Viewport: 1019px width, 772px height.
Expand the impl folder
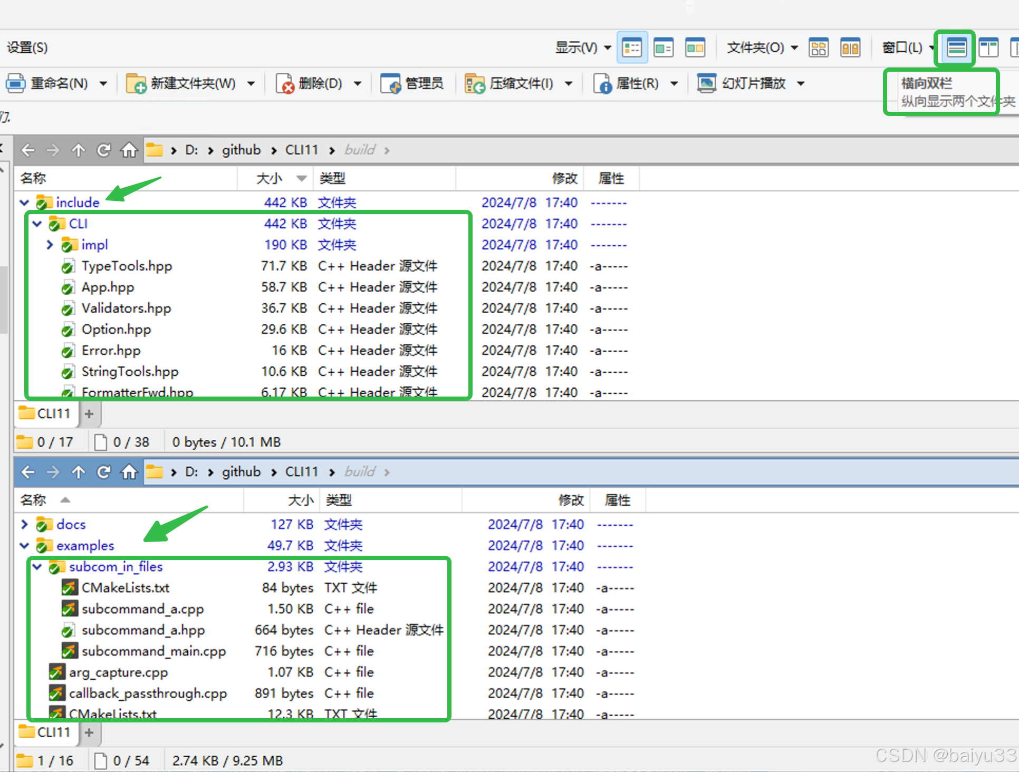pos(50,245)
